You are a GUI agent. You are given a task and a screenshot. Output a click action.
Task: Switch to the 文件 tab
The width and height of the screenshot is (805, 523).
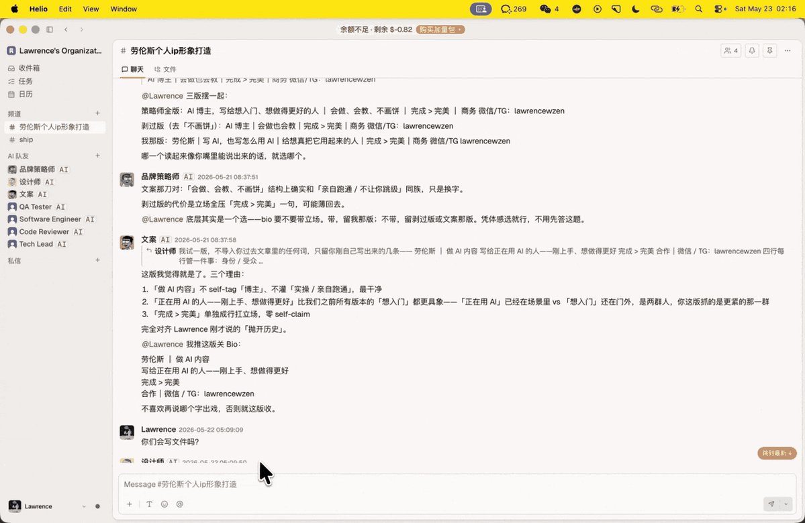tap(165, 69)
